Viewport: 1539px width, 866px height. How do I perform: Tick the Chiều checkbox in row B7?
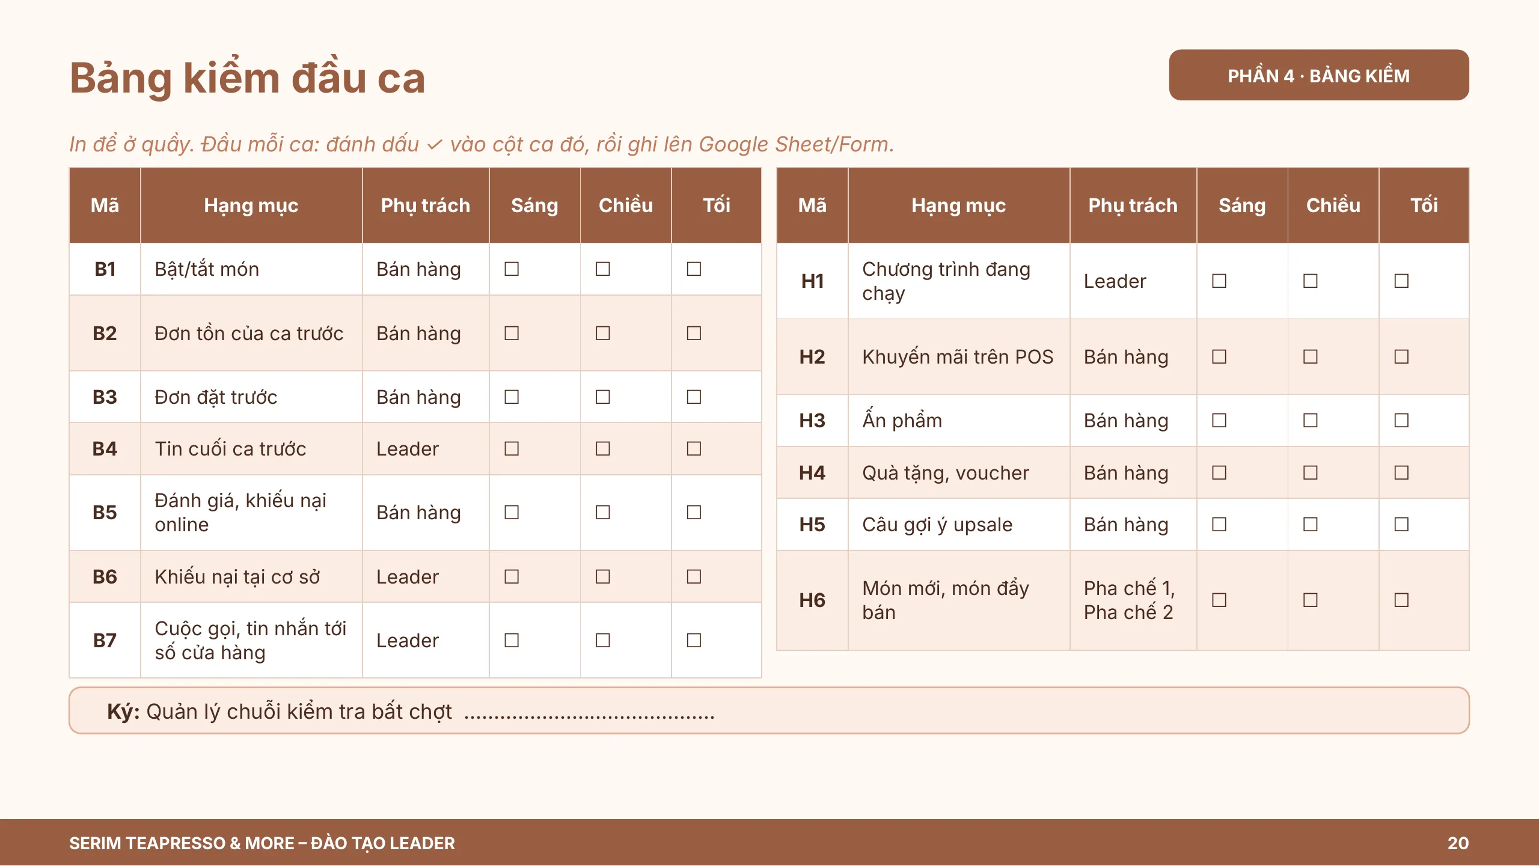tap(602, 640)
